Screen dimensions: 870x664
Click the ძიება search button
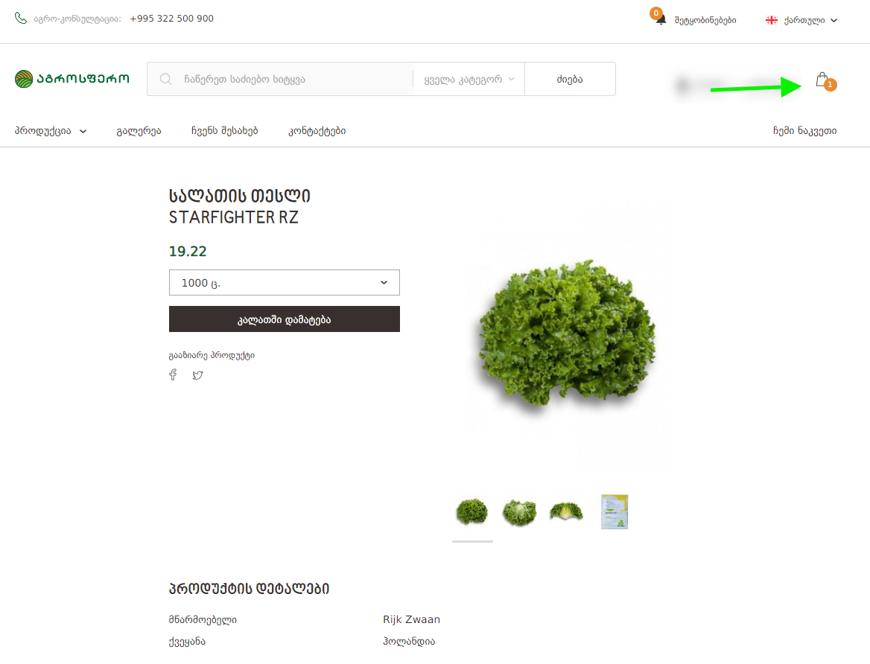[570, 80]
